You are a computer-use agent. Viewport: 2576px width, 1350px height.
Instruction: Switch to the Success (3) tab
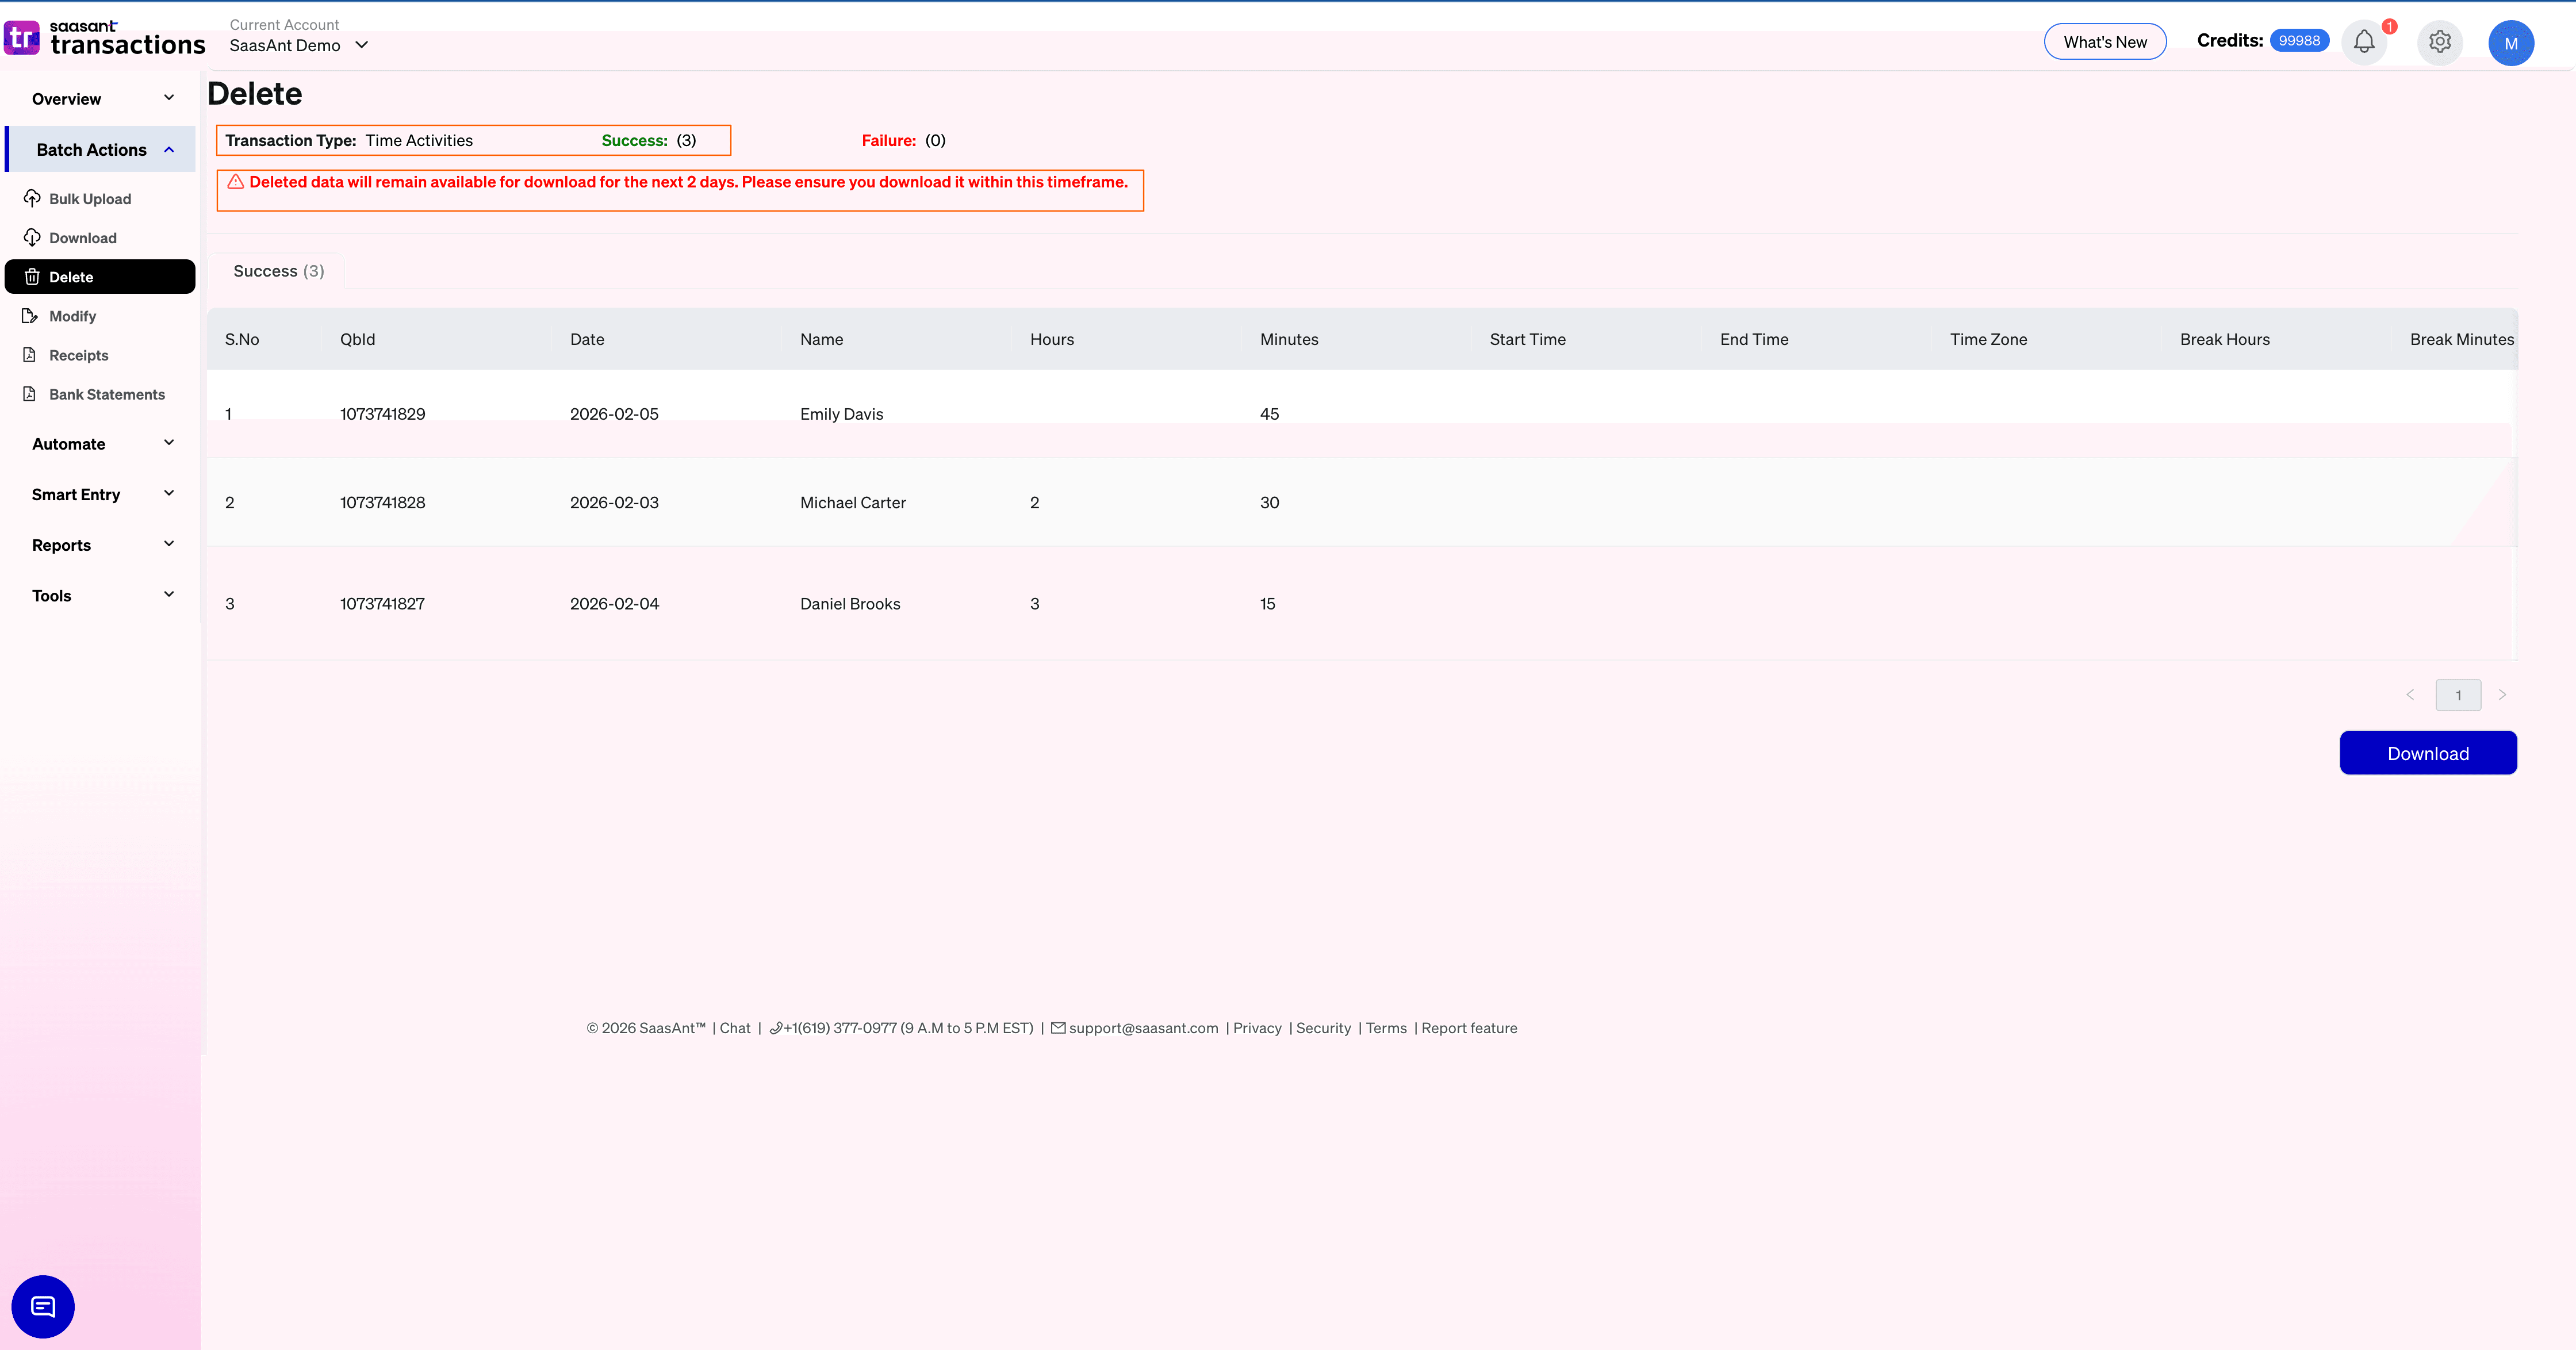point(277,270)
